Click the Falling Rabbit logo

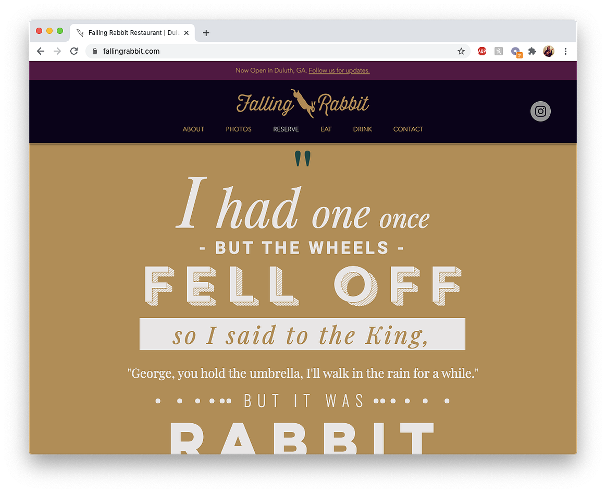click(303, 104)
